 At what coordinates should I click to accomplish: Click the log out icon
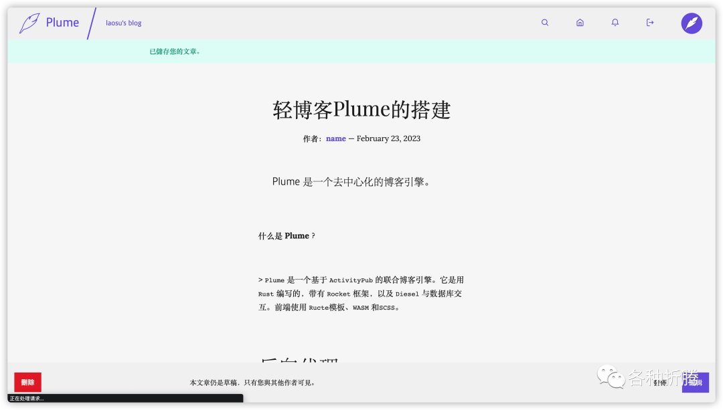click(x=649, y=23)
